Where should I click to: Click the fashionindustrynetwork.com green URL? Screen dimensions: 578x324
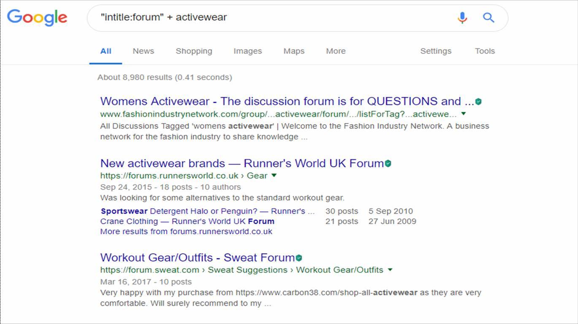point(278,114)
